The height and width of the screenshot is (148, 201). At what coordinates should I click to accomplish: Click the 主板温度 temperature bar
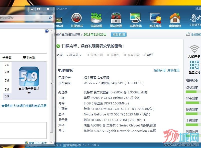coord(193,125)
